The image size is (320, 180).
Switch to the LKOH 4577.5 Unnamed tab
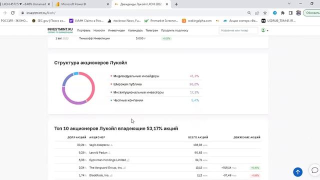24,4
